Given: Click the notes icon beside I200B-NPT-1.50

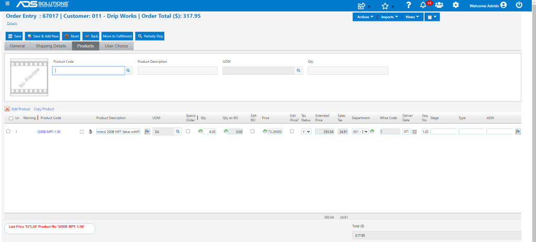Looking at the screenshot, I should click(x=82, y=131).
